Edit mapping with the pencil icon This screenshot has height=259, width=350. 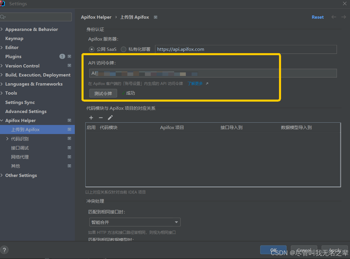click(x=110, y=118)
